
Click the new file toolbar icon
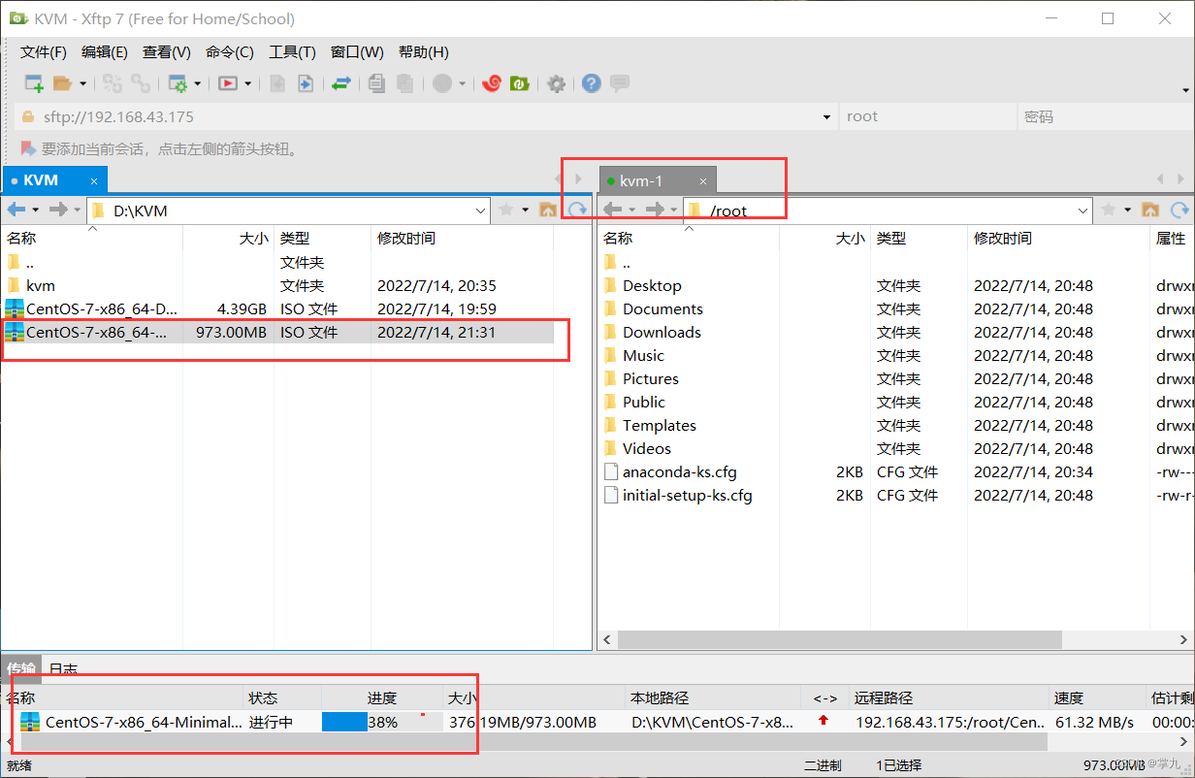[x=277, y=83]
